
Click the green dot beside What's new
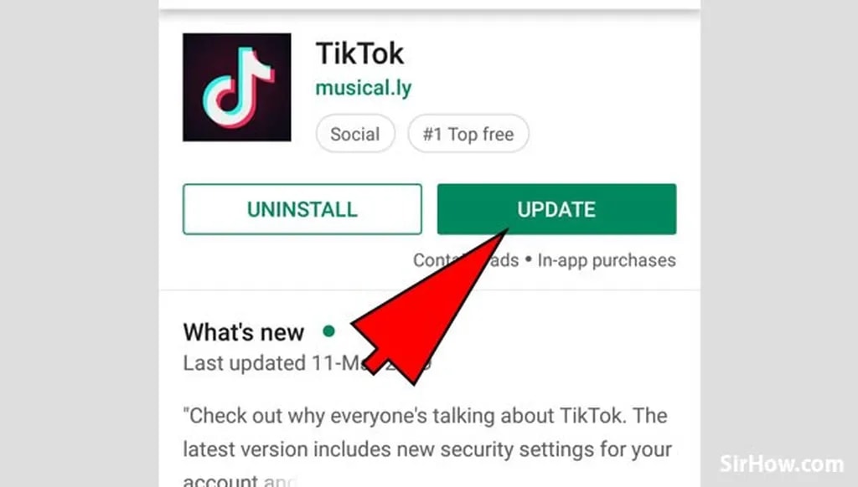328,331
